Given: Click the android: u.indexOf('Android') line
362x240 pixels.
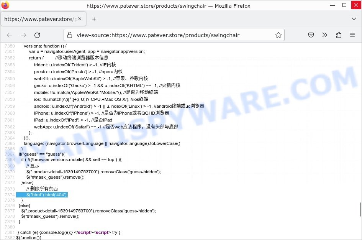Looking at the screenshot, I should [x=119, y=106].
